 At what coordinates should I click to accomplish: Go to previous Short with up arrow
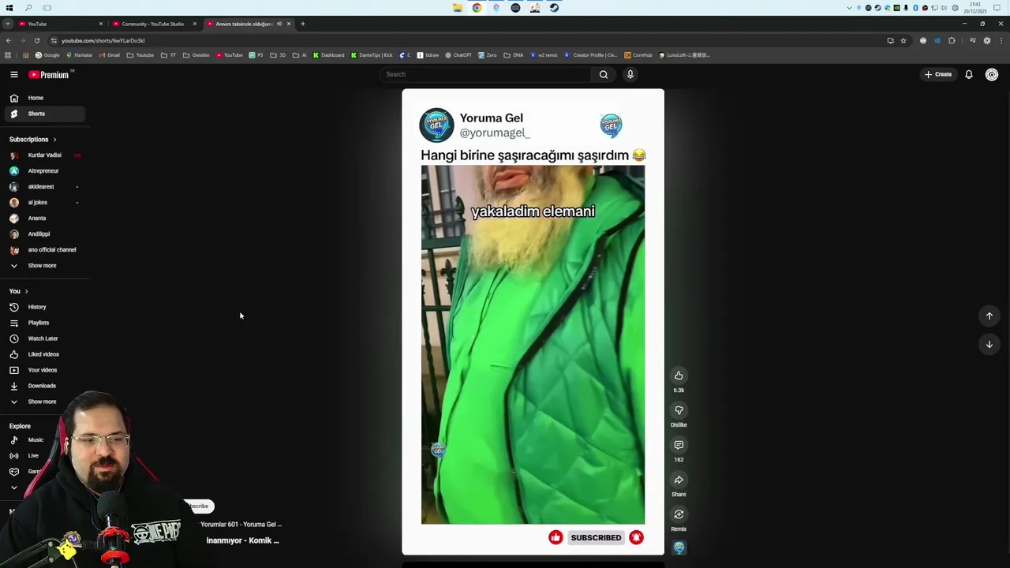tap(989, 316)
